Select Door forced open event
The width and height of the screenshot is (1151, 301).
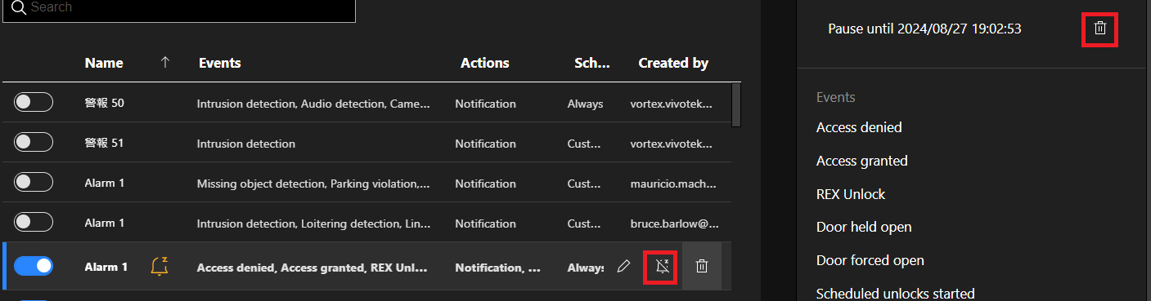870,260
